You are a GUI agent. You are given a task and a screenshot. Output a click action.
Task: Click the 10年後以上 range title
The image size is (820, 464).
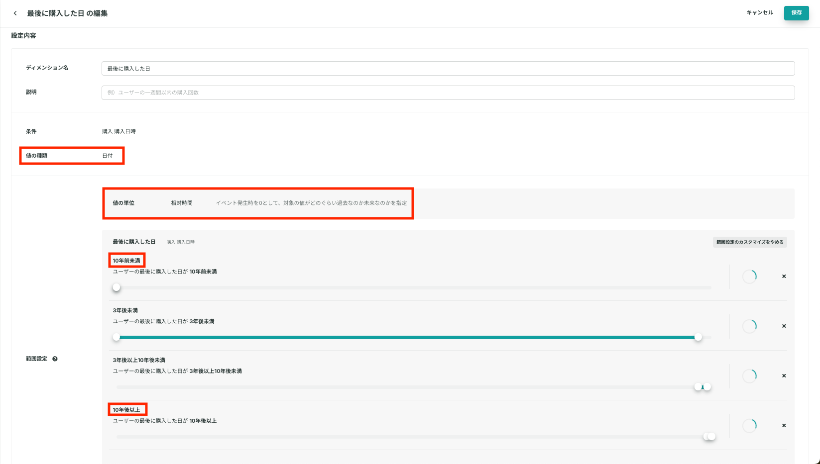[x=126, y=410]
